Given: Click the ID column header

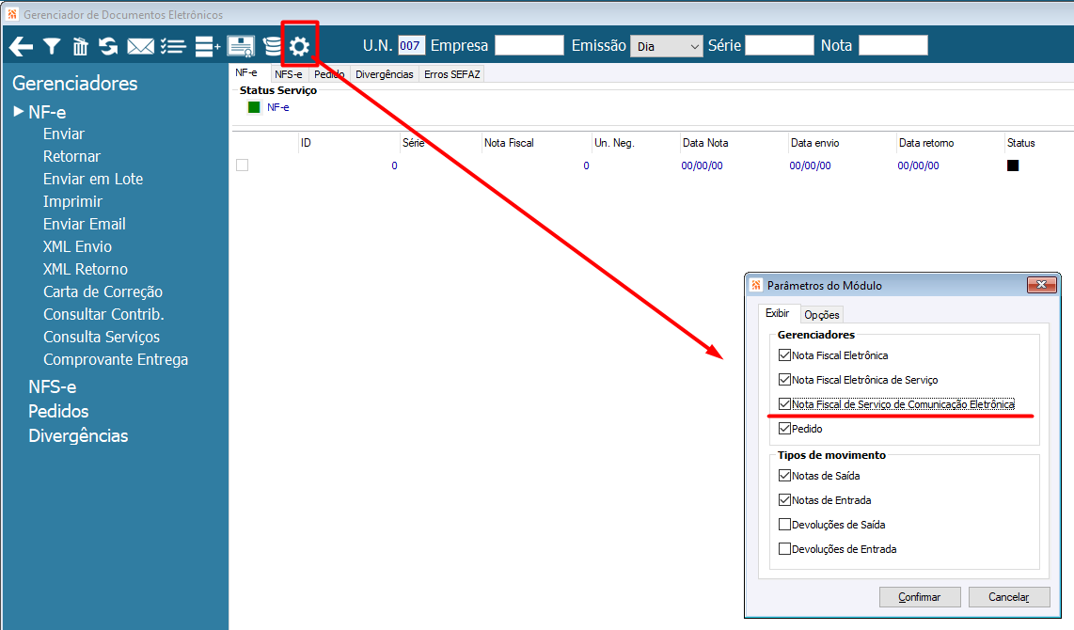Looking at the screenshot, I should [306, 142].
